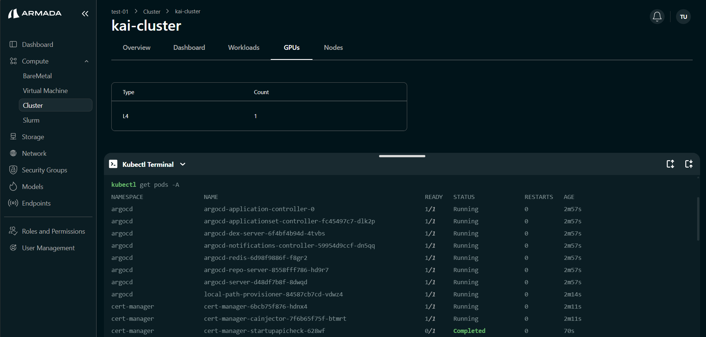Pop out the Kubectl terminal panel
The width and height of the screenshot is (706, 337).
689,164
